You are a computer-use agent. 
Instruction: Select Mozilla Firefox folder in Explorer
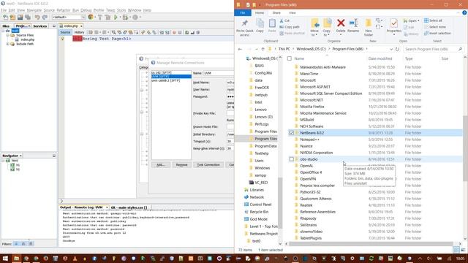(x=312, y=107)
